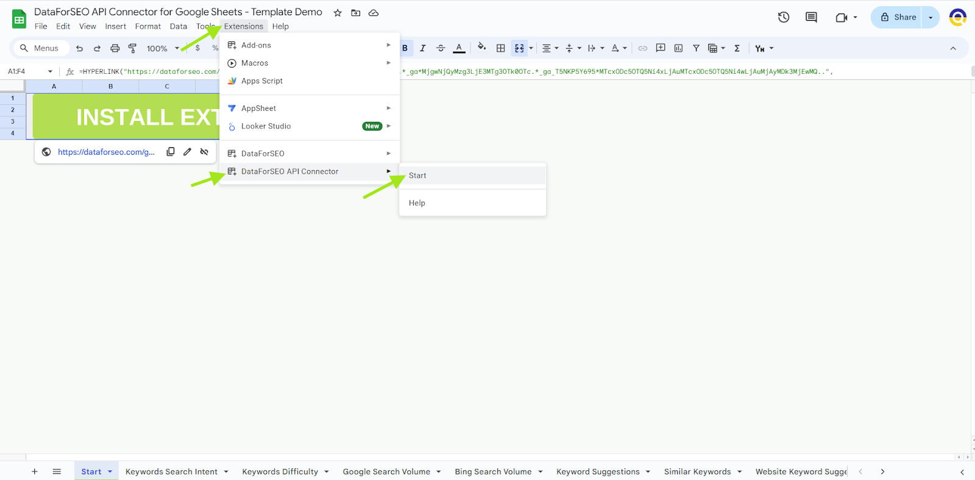Open the Google Sheets home logo
The image size is (975, 480).
19,19
